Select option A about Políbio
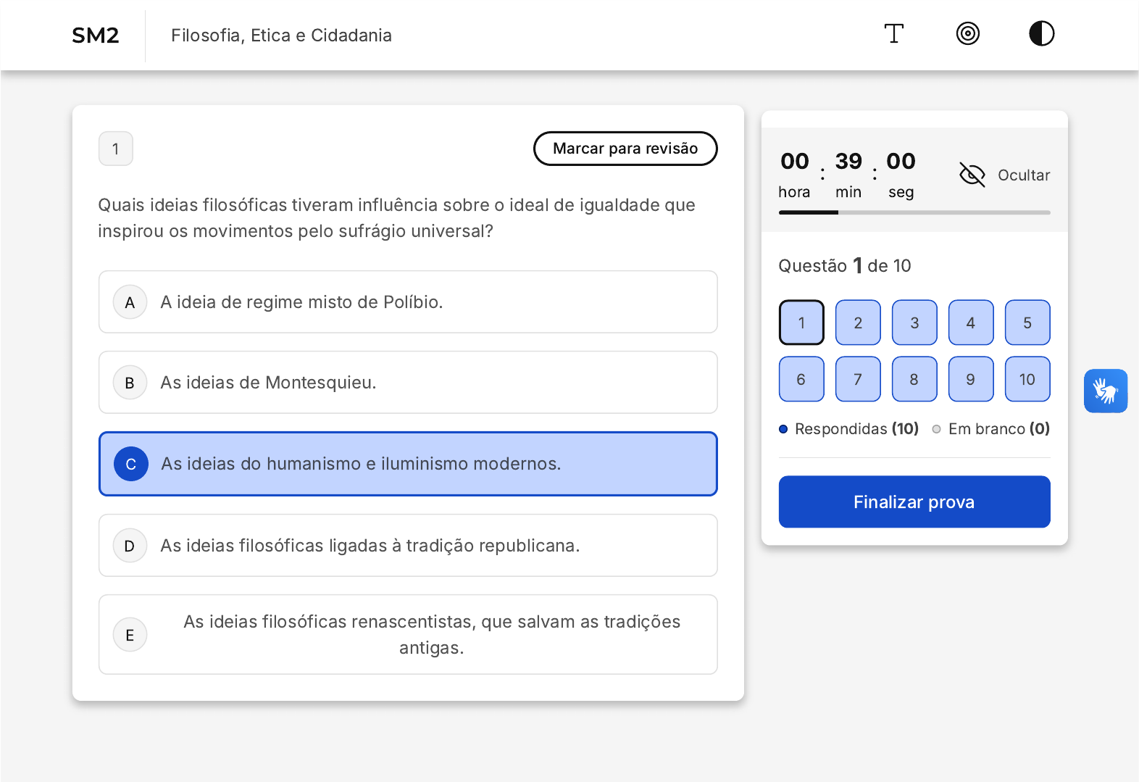Screen dimensions: 1139x782 pyautogui.click(x=408, y=302)
